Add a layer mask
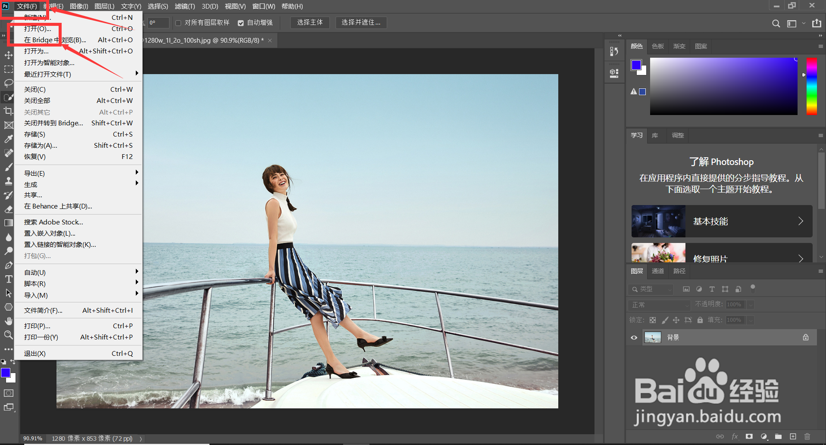826x445 pixels. [749, 436]
